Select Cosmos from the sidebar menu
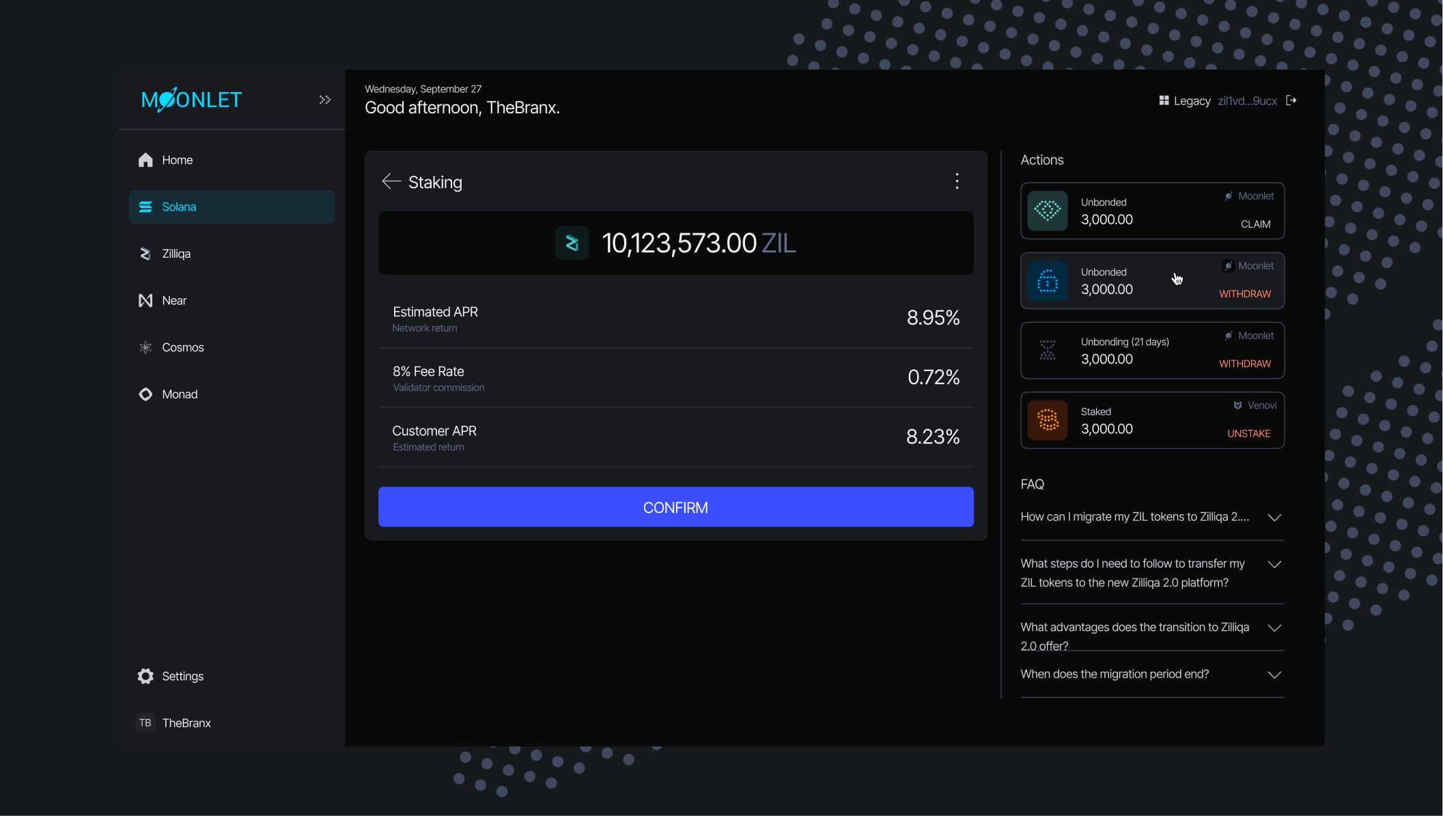Viewport: 1443px width, 816px height. pos(182,347)
